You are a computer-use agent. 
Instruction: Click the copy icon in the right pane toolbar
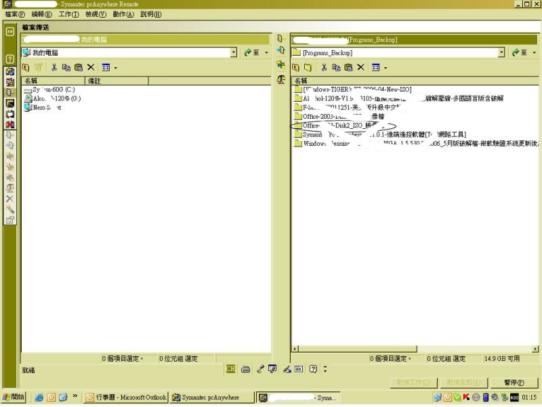click(x=336, y=67)
